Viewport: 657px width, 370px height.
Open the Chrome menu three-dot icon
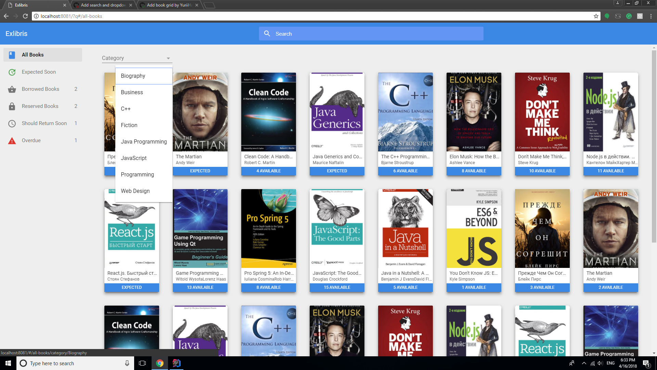[x=651, y=16]
